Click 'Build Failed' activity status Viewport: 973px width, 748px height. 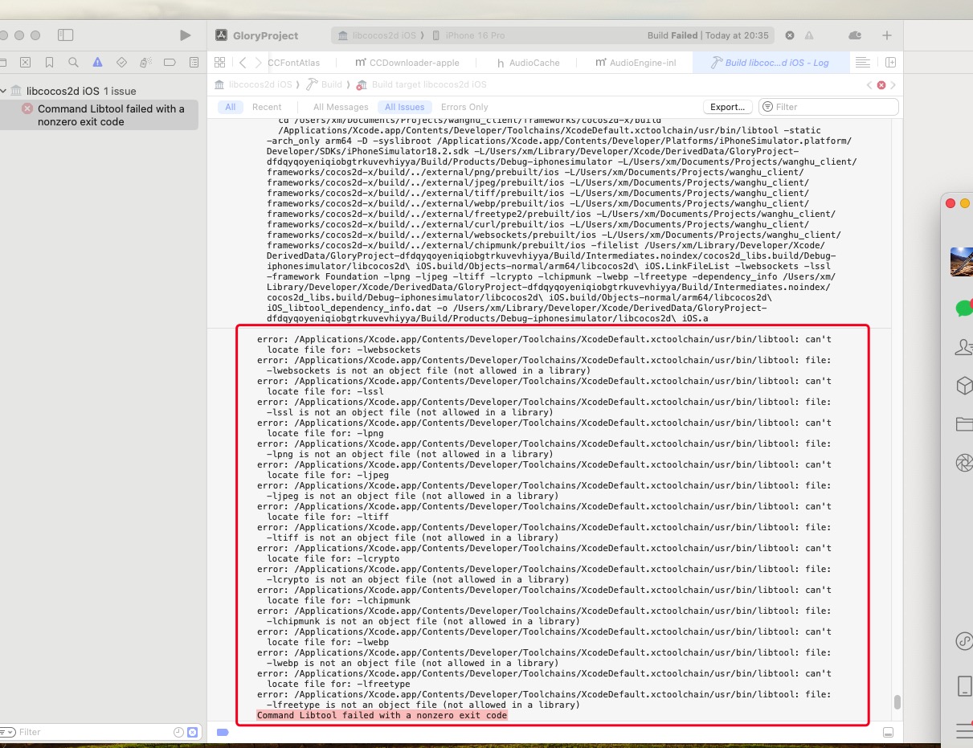pyautogui.click(x=708, y=35)
